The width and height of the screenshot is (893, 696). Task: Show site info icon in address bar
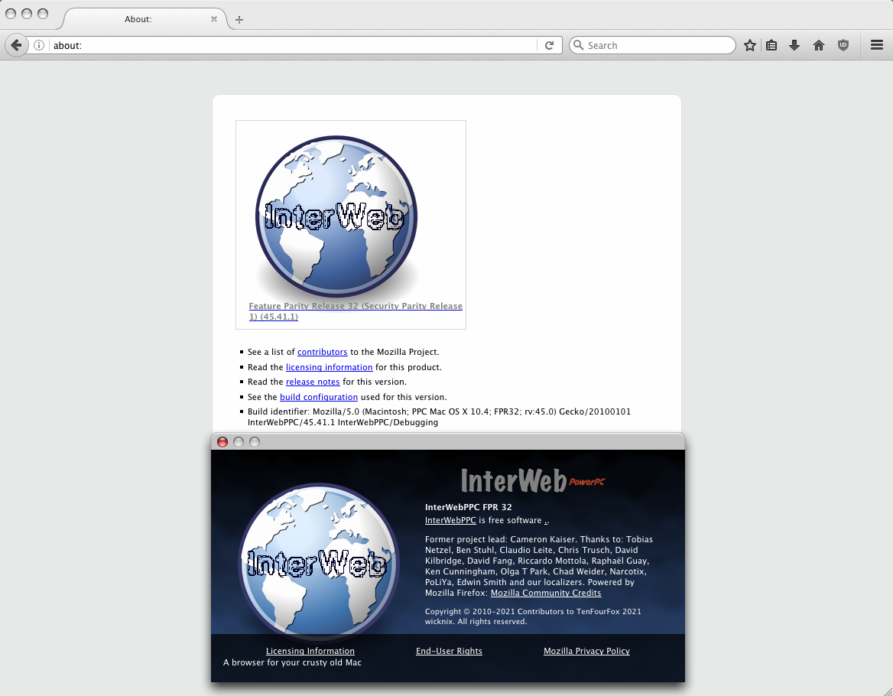click(x=39, y=45)
